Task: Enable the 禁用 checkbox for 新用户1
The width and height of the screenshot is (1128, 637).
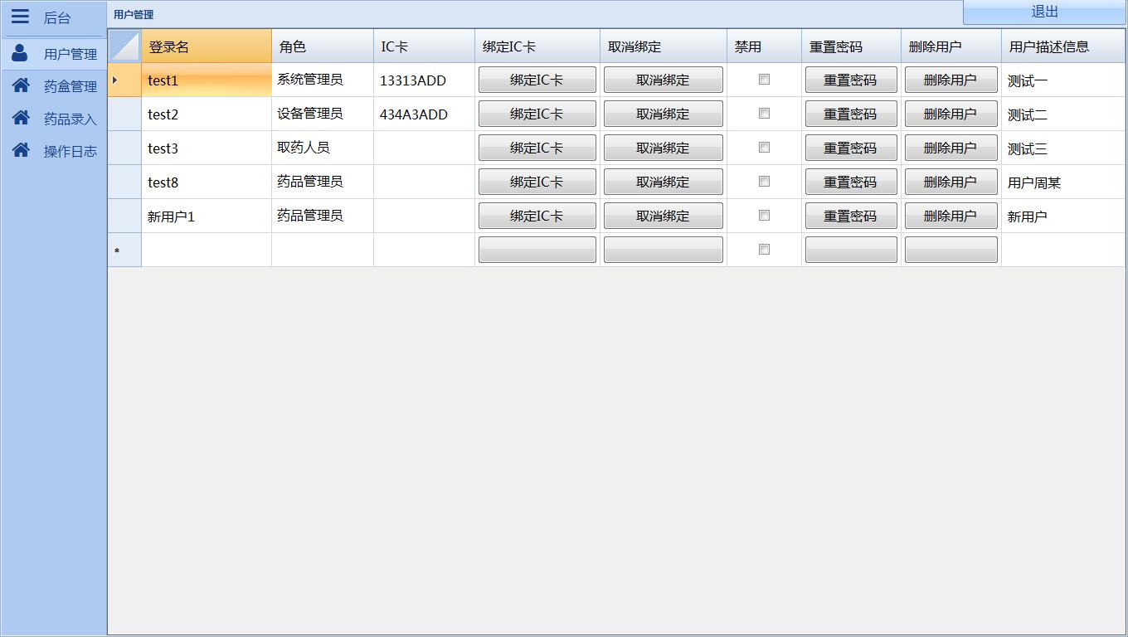Action: 764,216
